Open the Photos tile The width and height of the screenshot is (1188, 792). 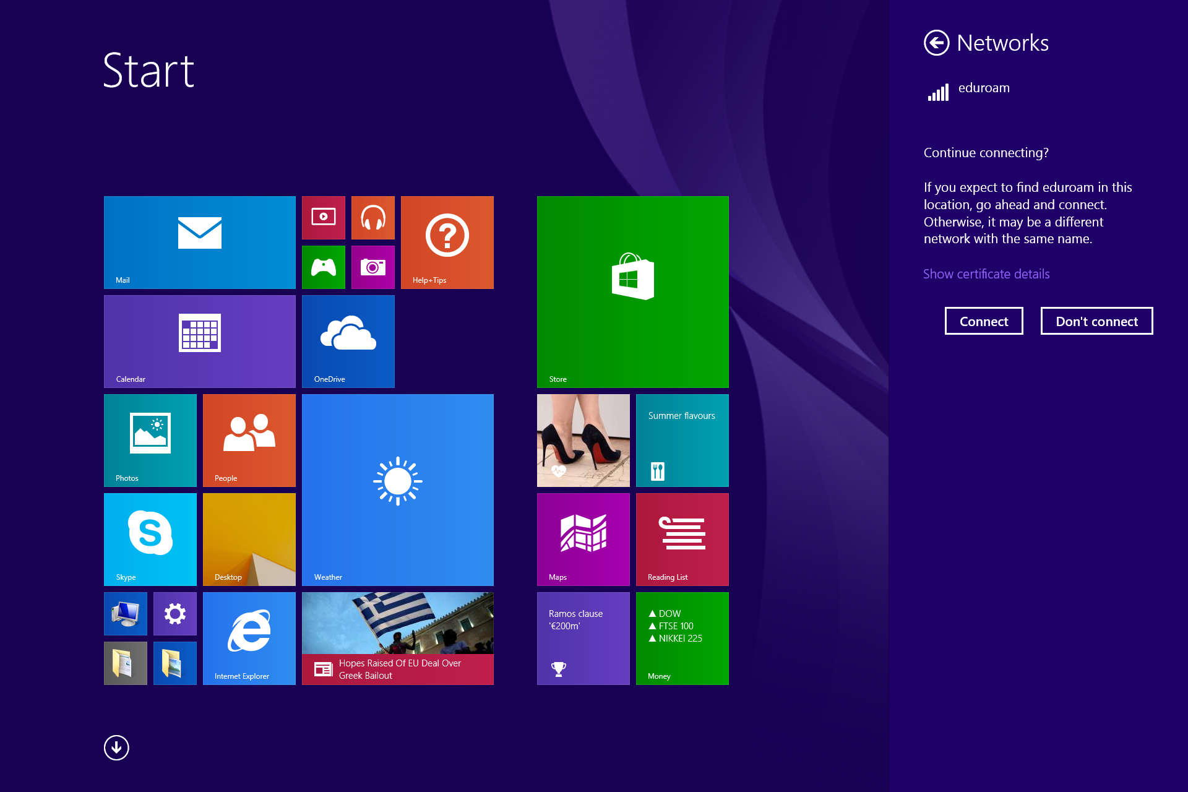pos(150,441)
